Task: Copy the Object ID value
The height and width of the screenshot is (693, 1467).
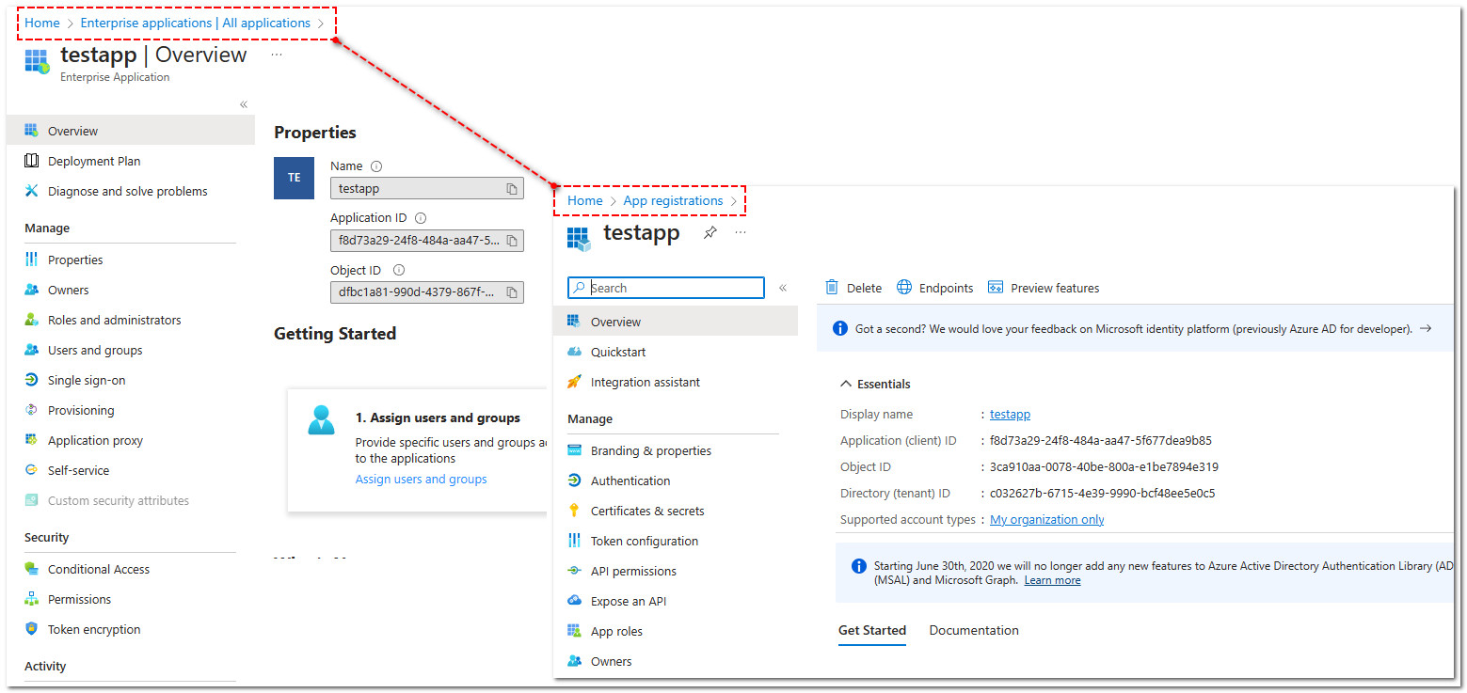Action: (512, 292)
